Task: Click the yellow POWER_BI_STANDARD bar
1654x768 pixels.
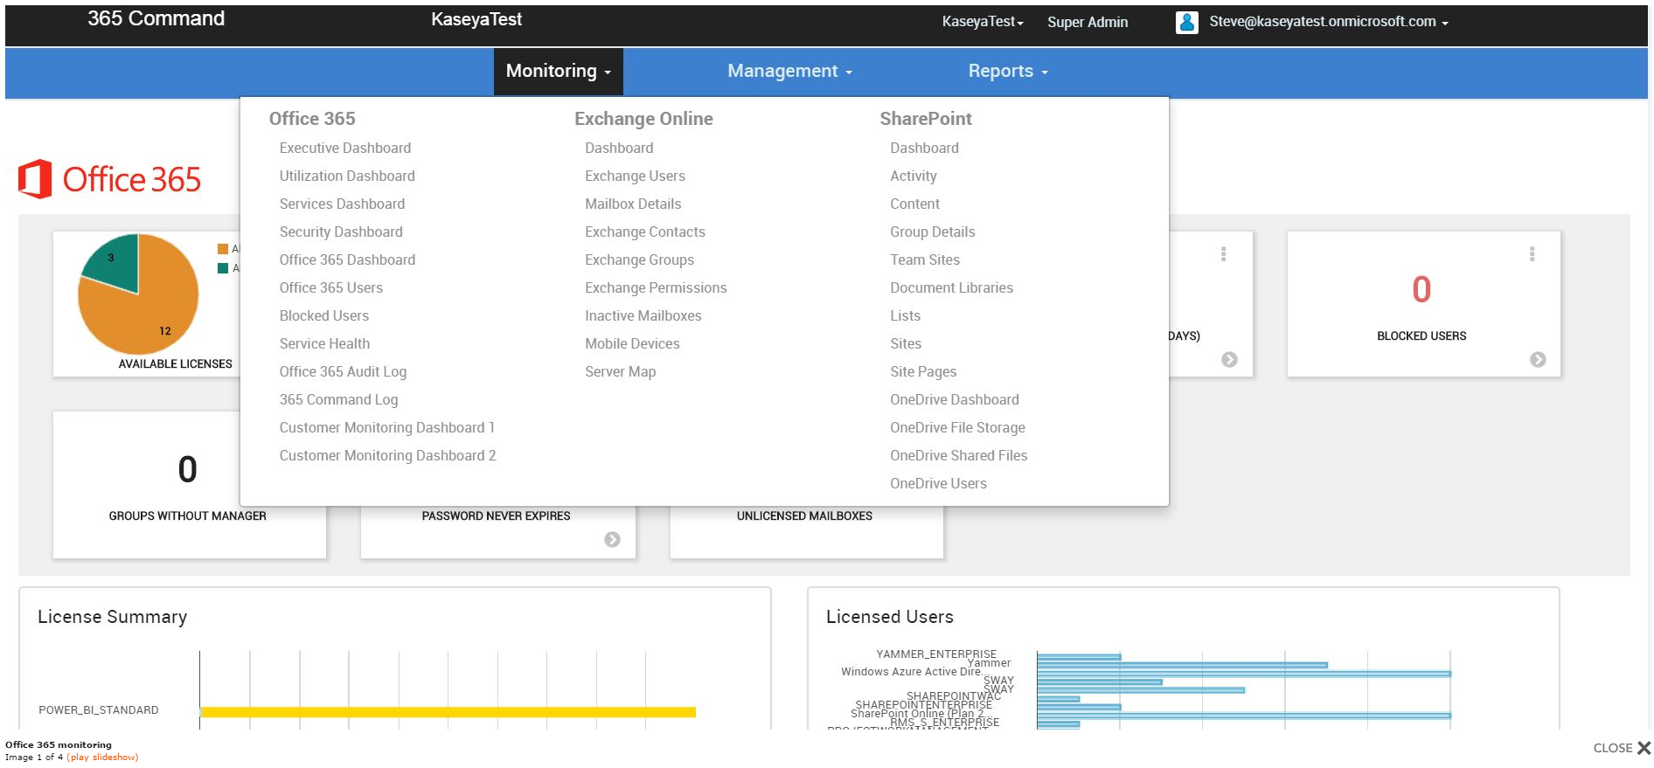Action: [x=448, y=712]
